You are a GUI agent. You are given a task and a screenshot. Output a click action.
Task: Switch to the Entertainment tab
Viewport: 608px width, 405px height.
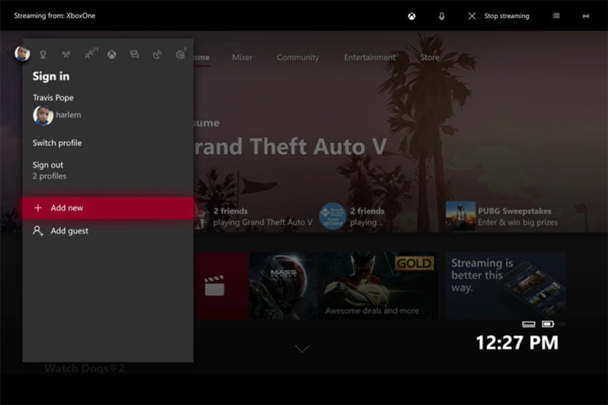tap(370, 57)
